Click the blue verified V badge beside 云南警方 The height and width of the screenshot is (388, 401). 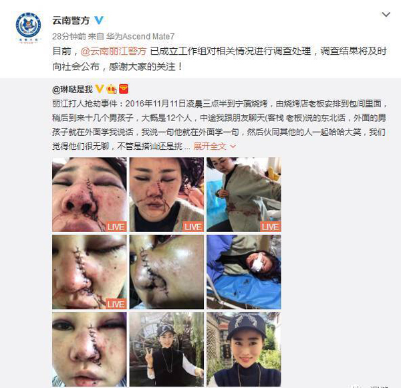pos(99,20)
